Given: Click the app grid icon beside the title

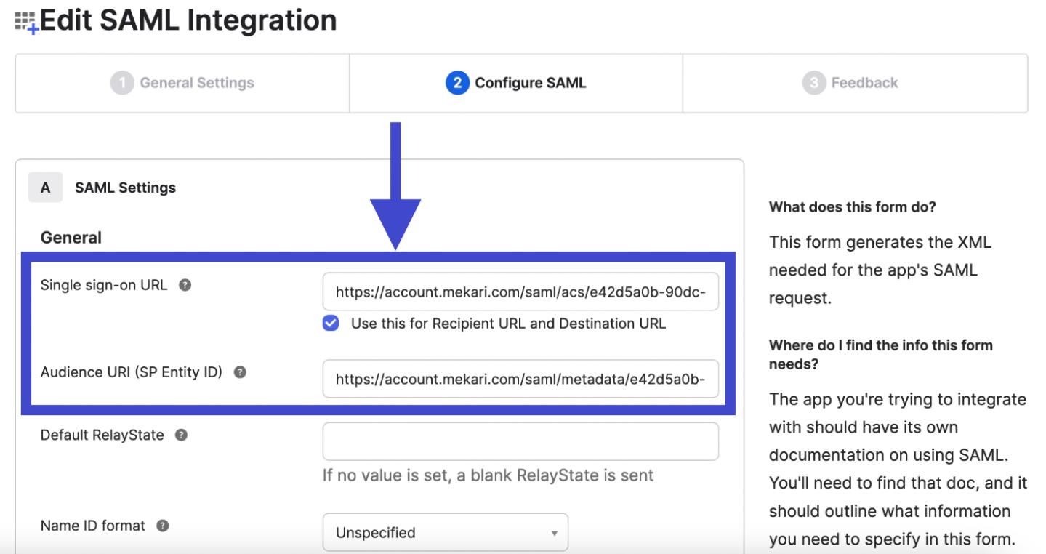Looking at the screenshot, I should coord(26,22).
